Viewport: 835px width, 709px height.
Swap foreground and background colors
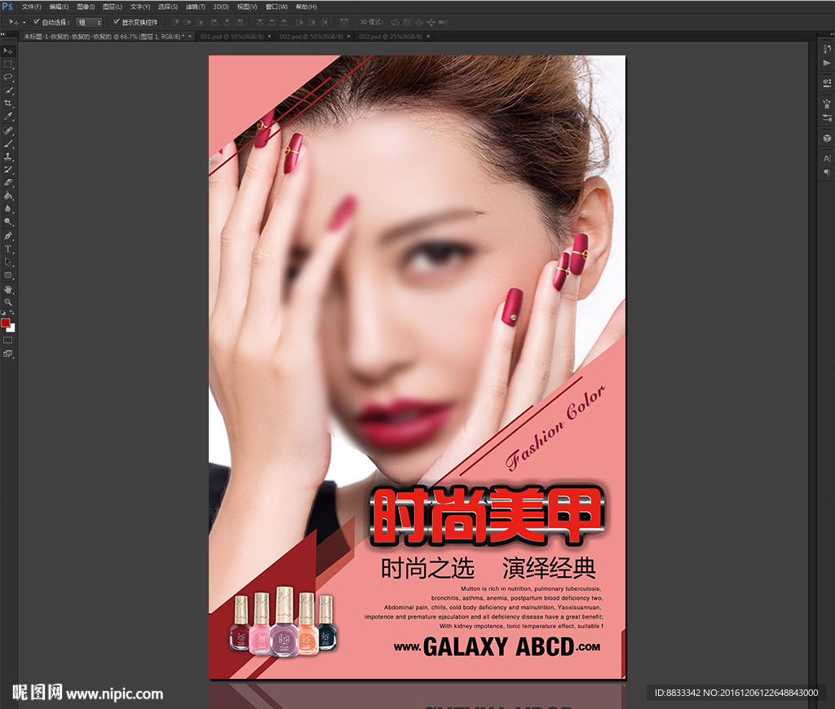click(x=11, y=313)
